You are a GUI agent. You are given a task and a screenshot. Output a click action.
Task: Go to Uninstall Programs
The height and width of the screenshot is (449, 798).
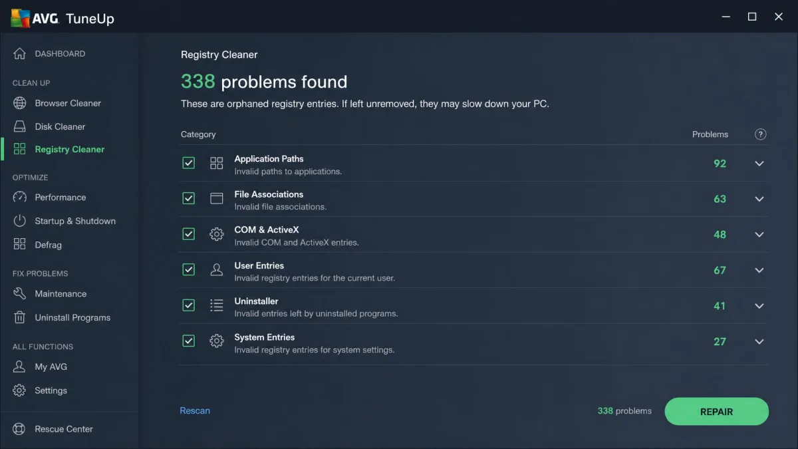[x=72, y=318]
